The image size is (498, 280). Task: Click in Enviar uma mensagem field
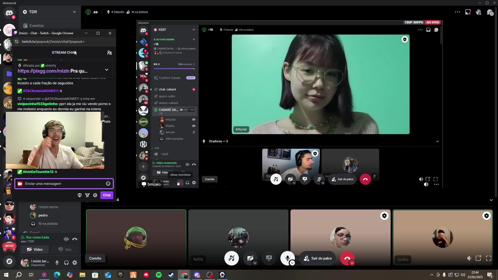(64, 184)
